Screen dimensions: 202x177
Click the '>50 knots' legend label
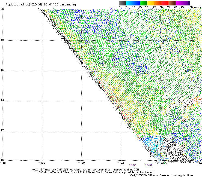(194, 7)
